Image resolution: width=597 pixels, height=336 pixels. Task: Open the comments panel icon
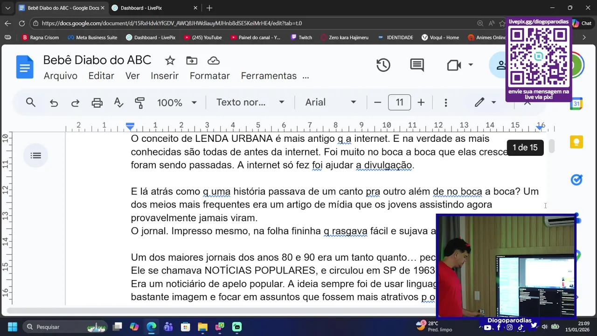point(417,65)
